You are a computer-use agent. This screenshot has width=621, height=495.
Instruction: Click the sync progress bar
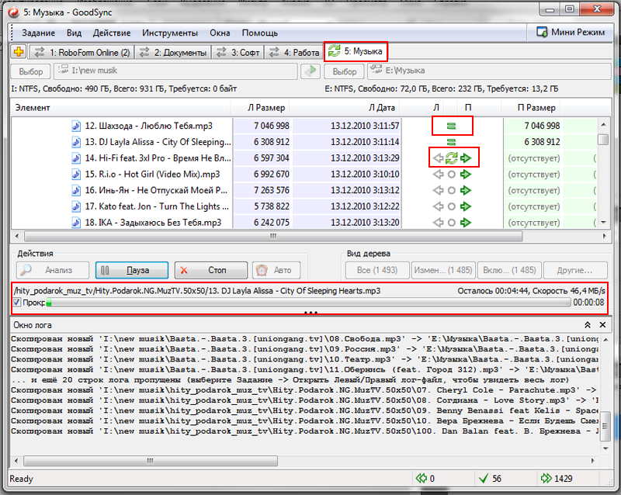click(x=308, y=303)
